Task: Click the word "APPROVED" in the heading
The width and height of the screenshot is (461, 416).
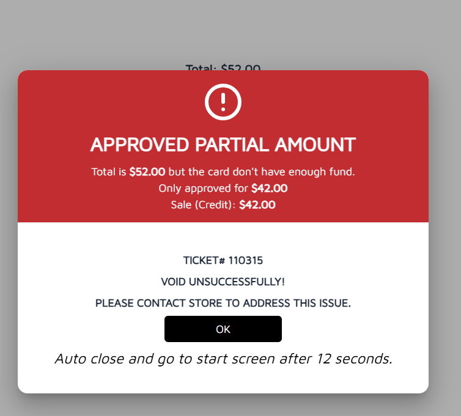Action: 140,145
